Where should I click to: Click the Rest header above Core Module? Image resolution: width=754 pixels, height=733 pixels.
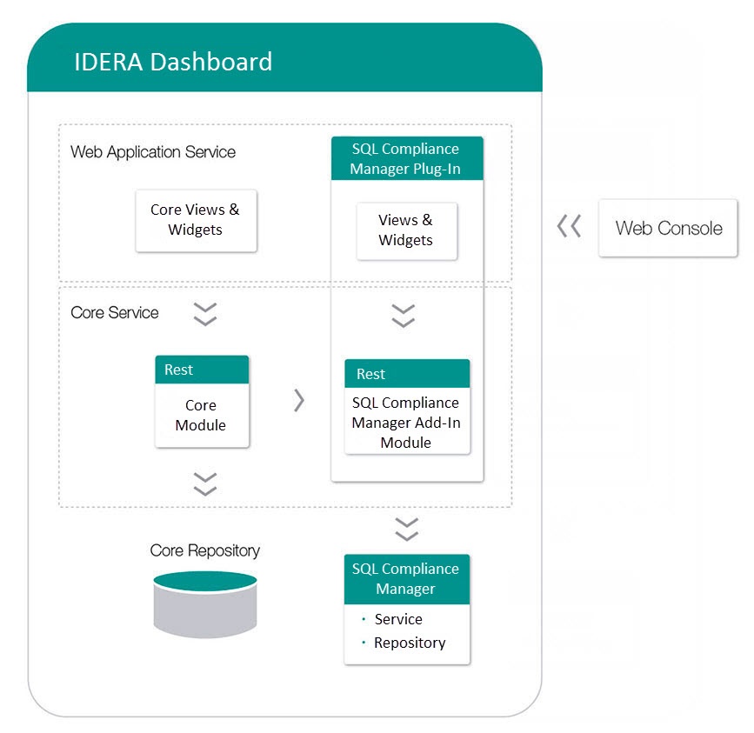coord(202,370)
